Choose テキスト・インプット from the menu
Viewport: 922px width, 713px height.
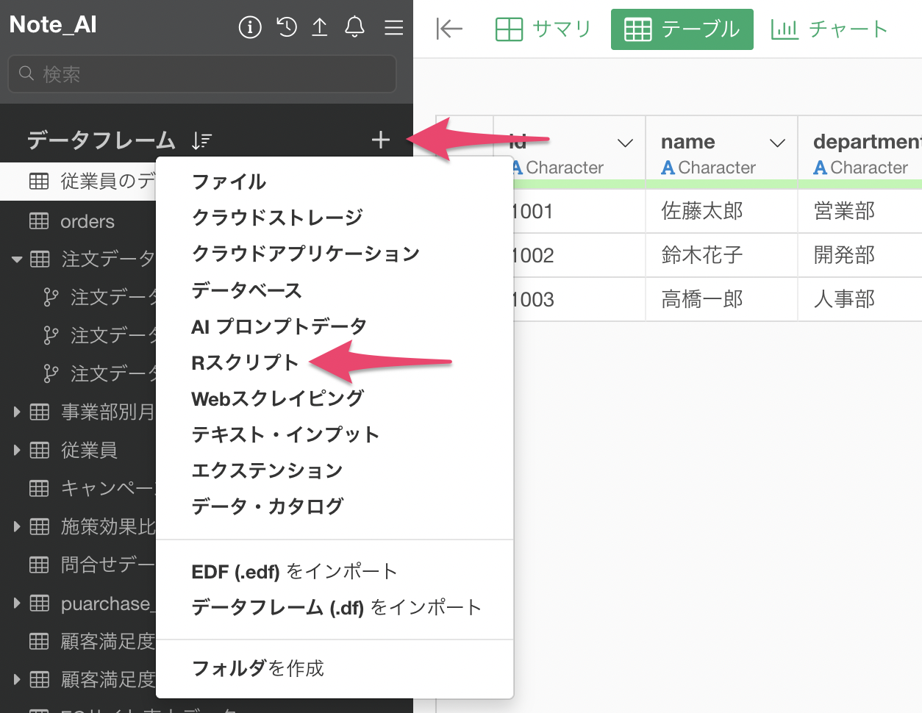(285, 434)
